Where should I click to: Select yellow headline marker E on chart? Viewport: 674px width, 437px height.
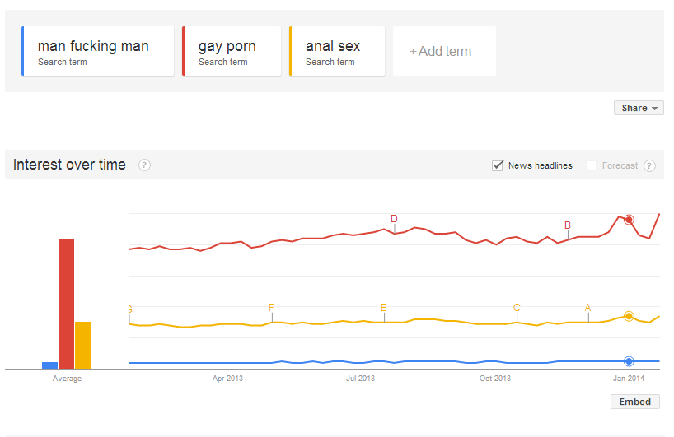[384, 307]
